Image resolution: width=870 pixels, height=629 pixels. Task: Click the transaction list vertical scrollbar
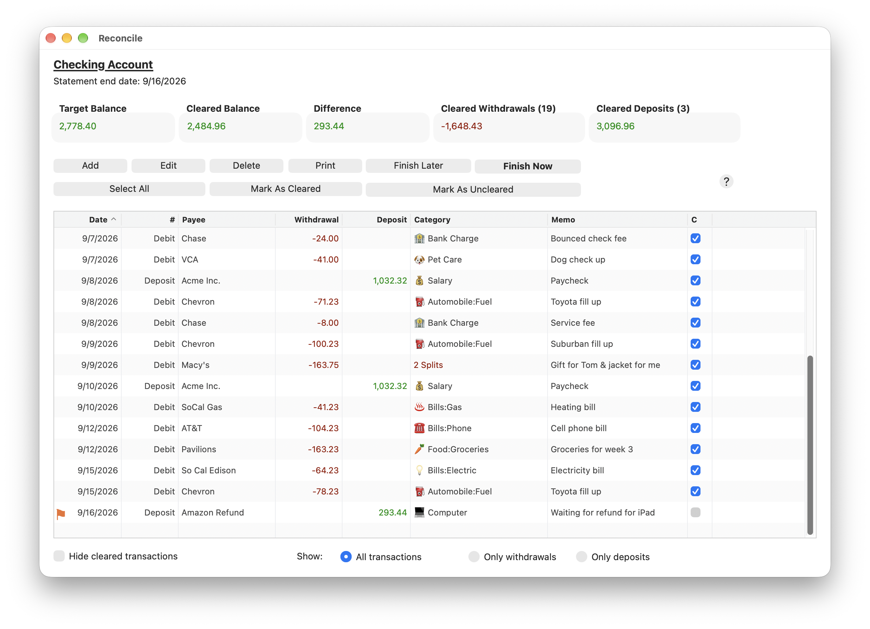coord(810,445)
